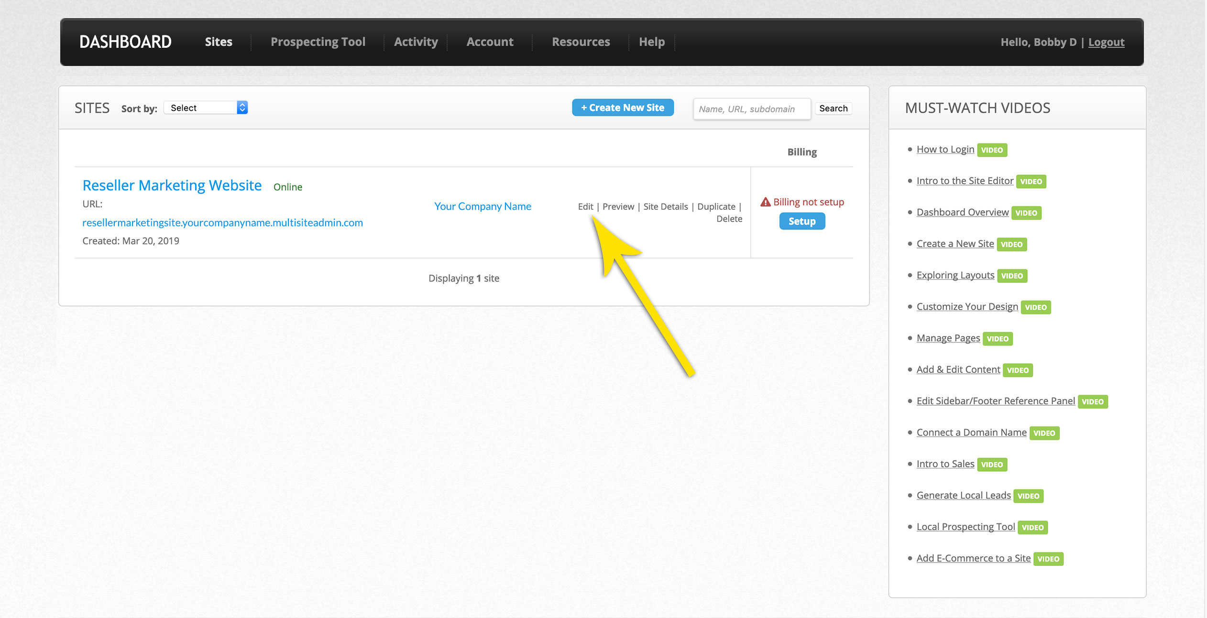
Task: Click VIDEO badge beside Connect a Domain Name
Action: pos(1044,433)
